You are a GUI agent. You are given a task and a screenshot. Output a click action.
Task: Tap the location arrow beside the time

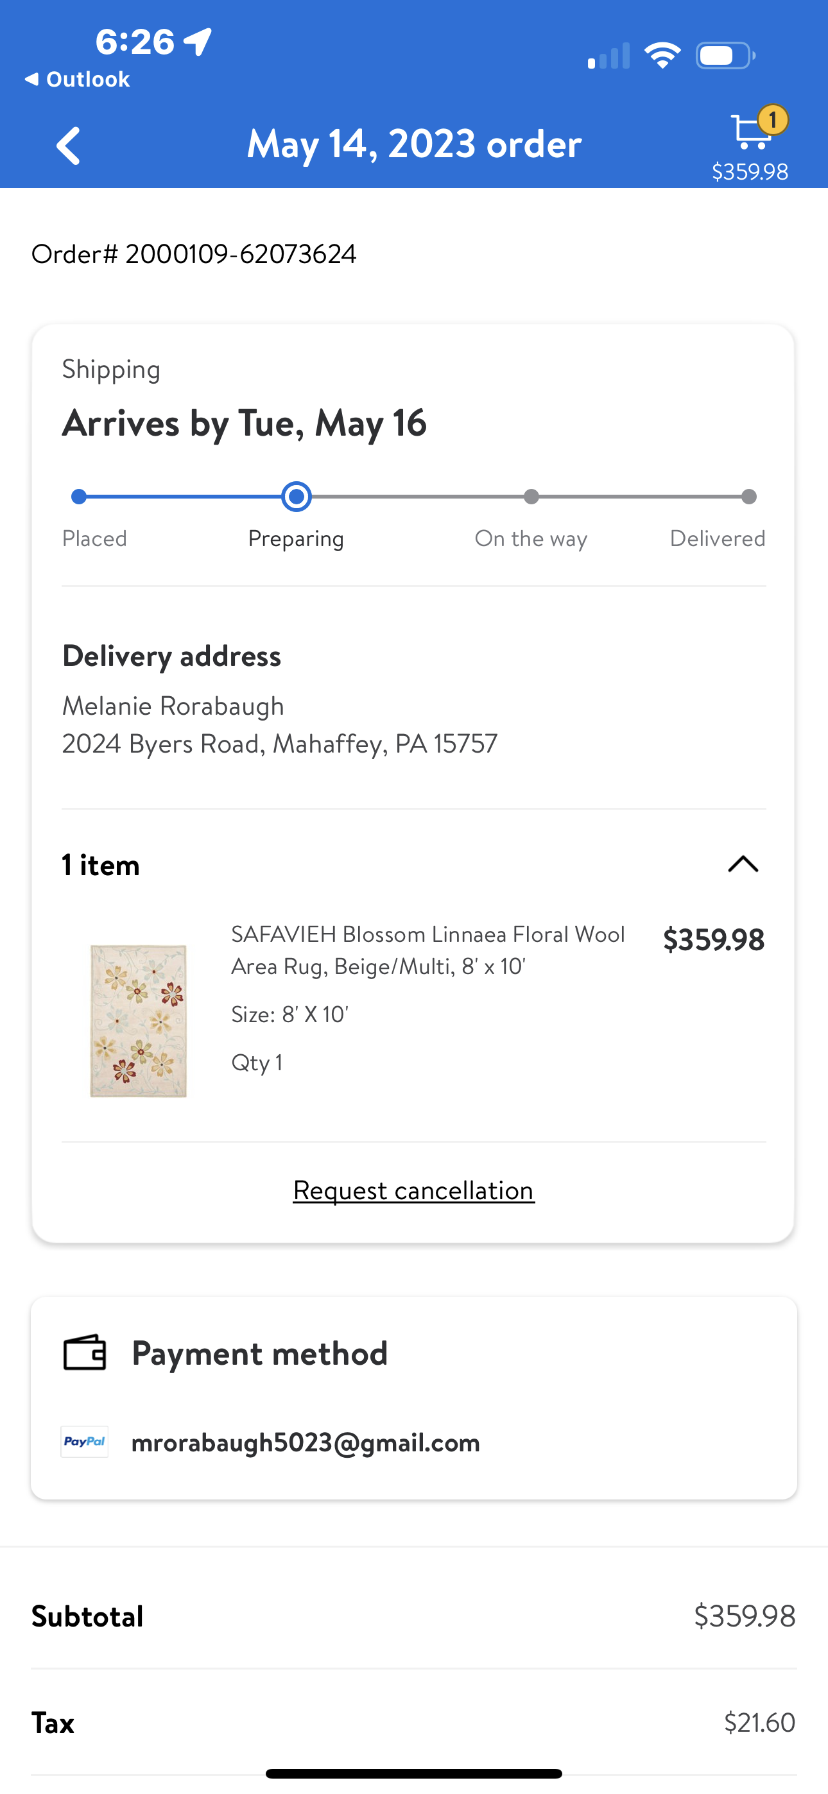tap(198, 42)
